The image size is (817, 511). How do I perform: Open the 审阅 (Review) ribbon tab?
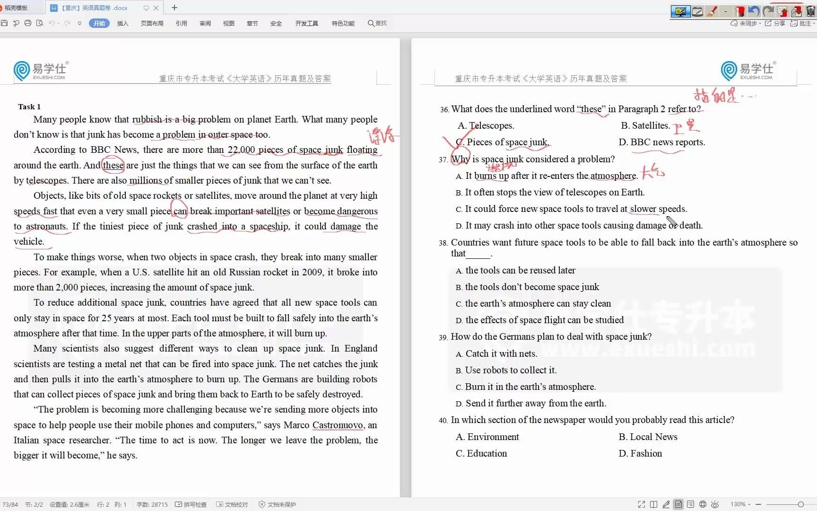tap(205, 23)
